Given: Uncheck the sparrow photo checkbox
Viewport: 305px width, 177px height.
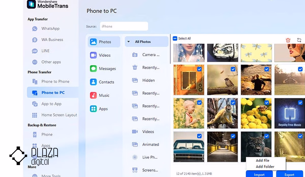Looking at the screenshot, I should pos(233,69).
